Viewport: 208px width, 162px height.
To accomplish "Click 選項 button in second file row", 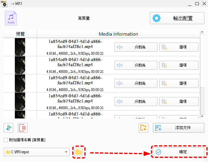I will click(179, 65).
